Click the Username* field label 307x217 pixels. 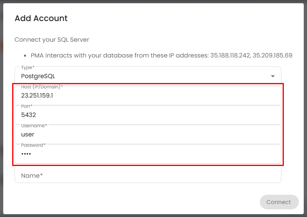[34, 126]
